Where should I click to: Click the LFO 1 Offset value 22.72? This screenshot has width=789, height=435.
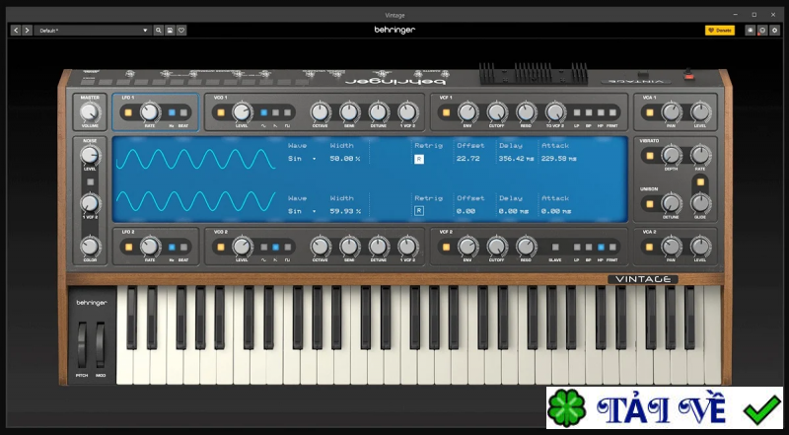[467, 159]
